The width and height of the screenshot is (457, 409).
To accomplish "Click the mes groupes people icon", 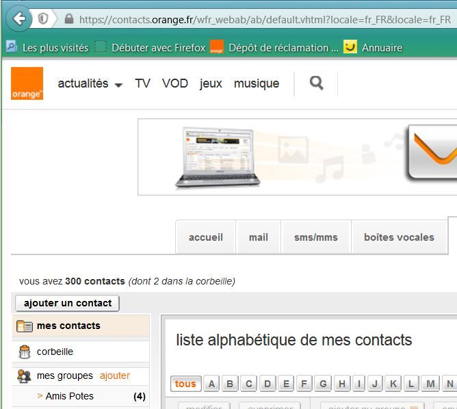I will coord(24,375).
